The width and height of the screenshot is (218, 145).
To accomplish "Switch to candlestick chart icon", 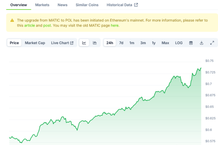I will click(x=95, y=43).
